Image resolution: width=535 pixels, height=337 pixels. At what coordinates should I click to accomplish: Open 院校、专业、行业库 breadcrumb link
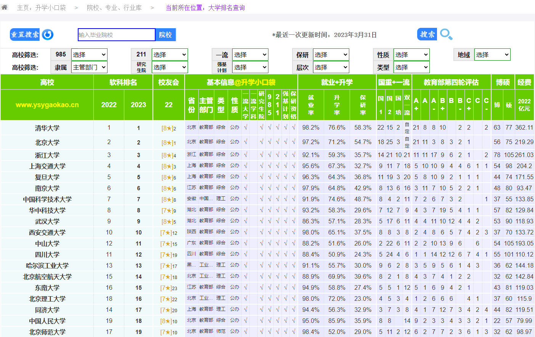(x=114, y=8)
